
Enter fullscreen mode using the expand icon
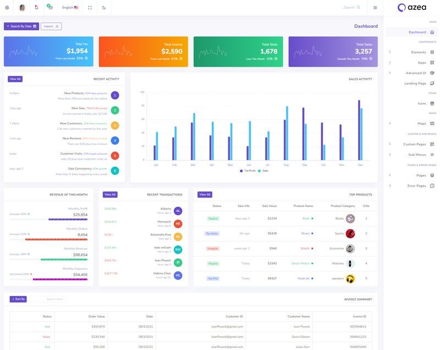click(90, 8)
